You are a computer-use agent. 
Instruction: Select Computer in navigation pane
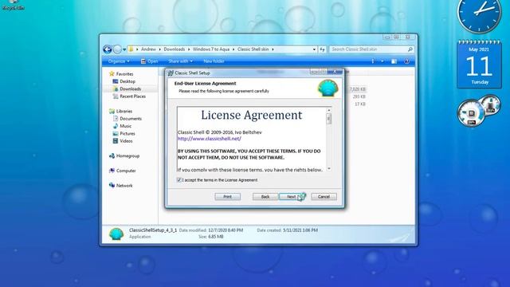tap(126, 171)
